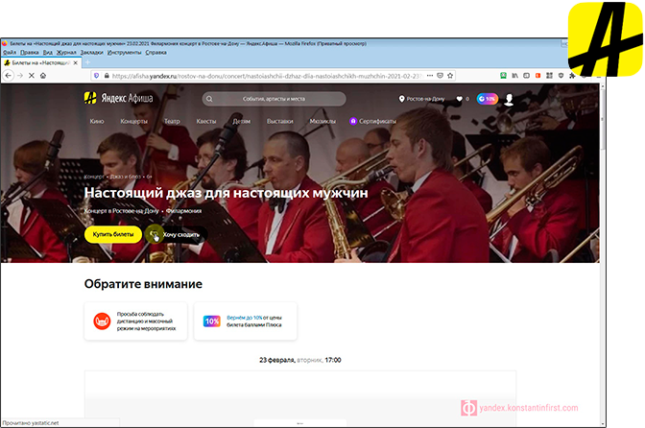Click the 10% gradient icon in the cashback card

click(x=211, y=321)
